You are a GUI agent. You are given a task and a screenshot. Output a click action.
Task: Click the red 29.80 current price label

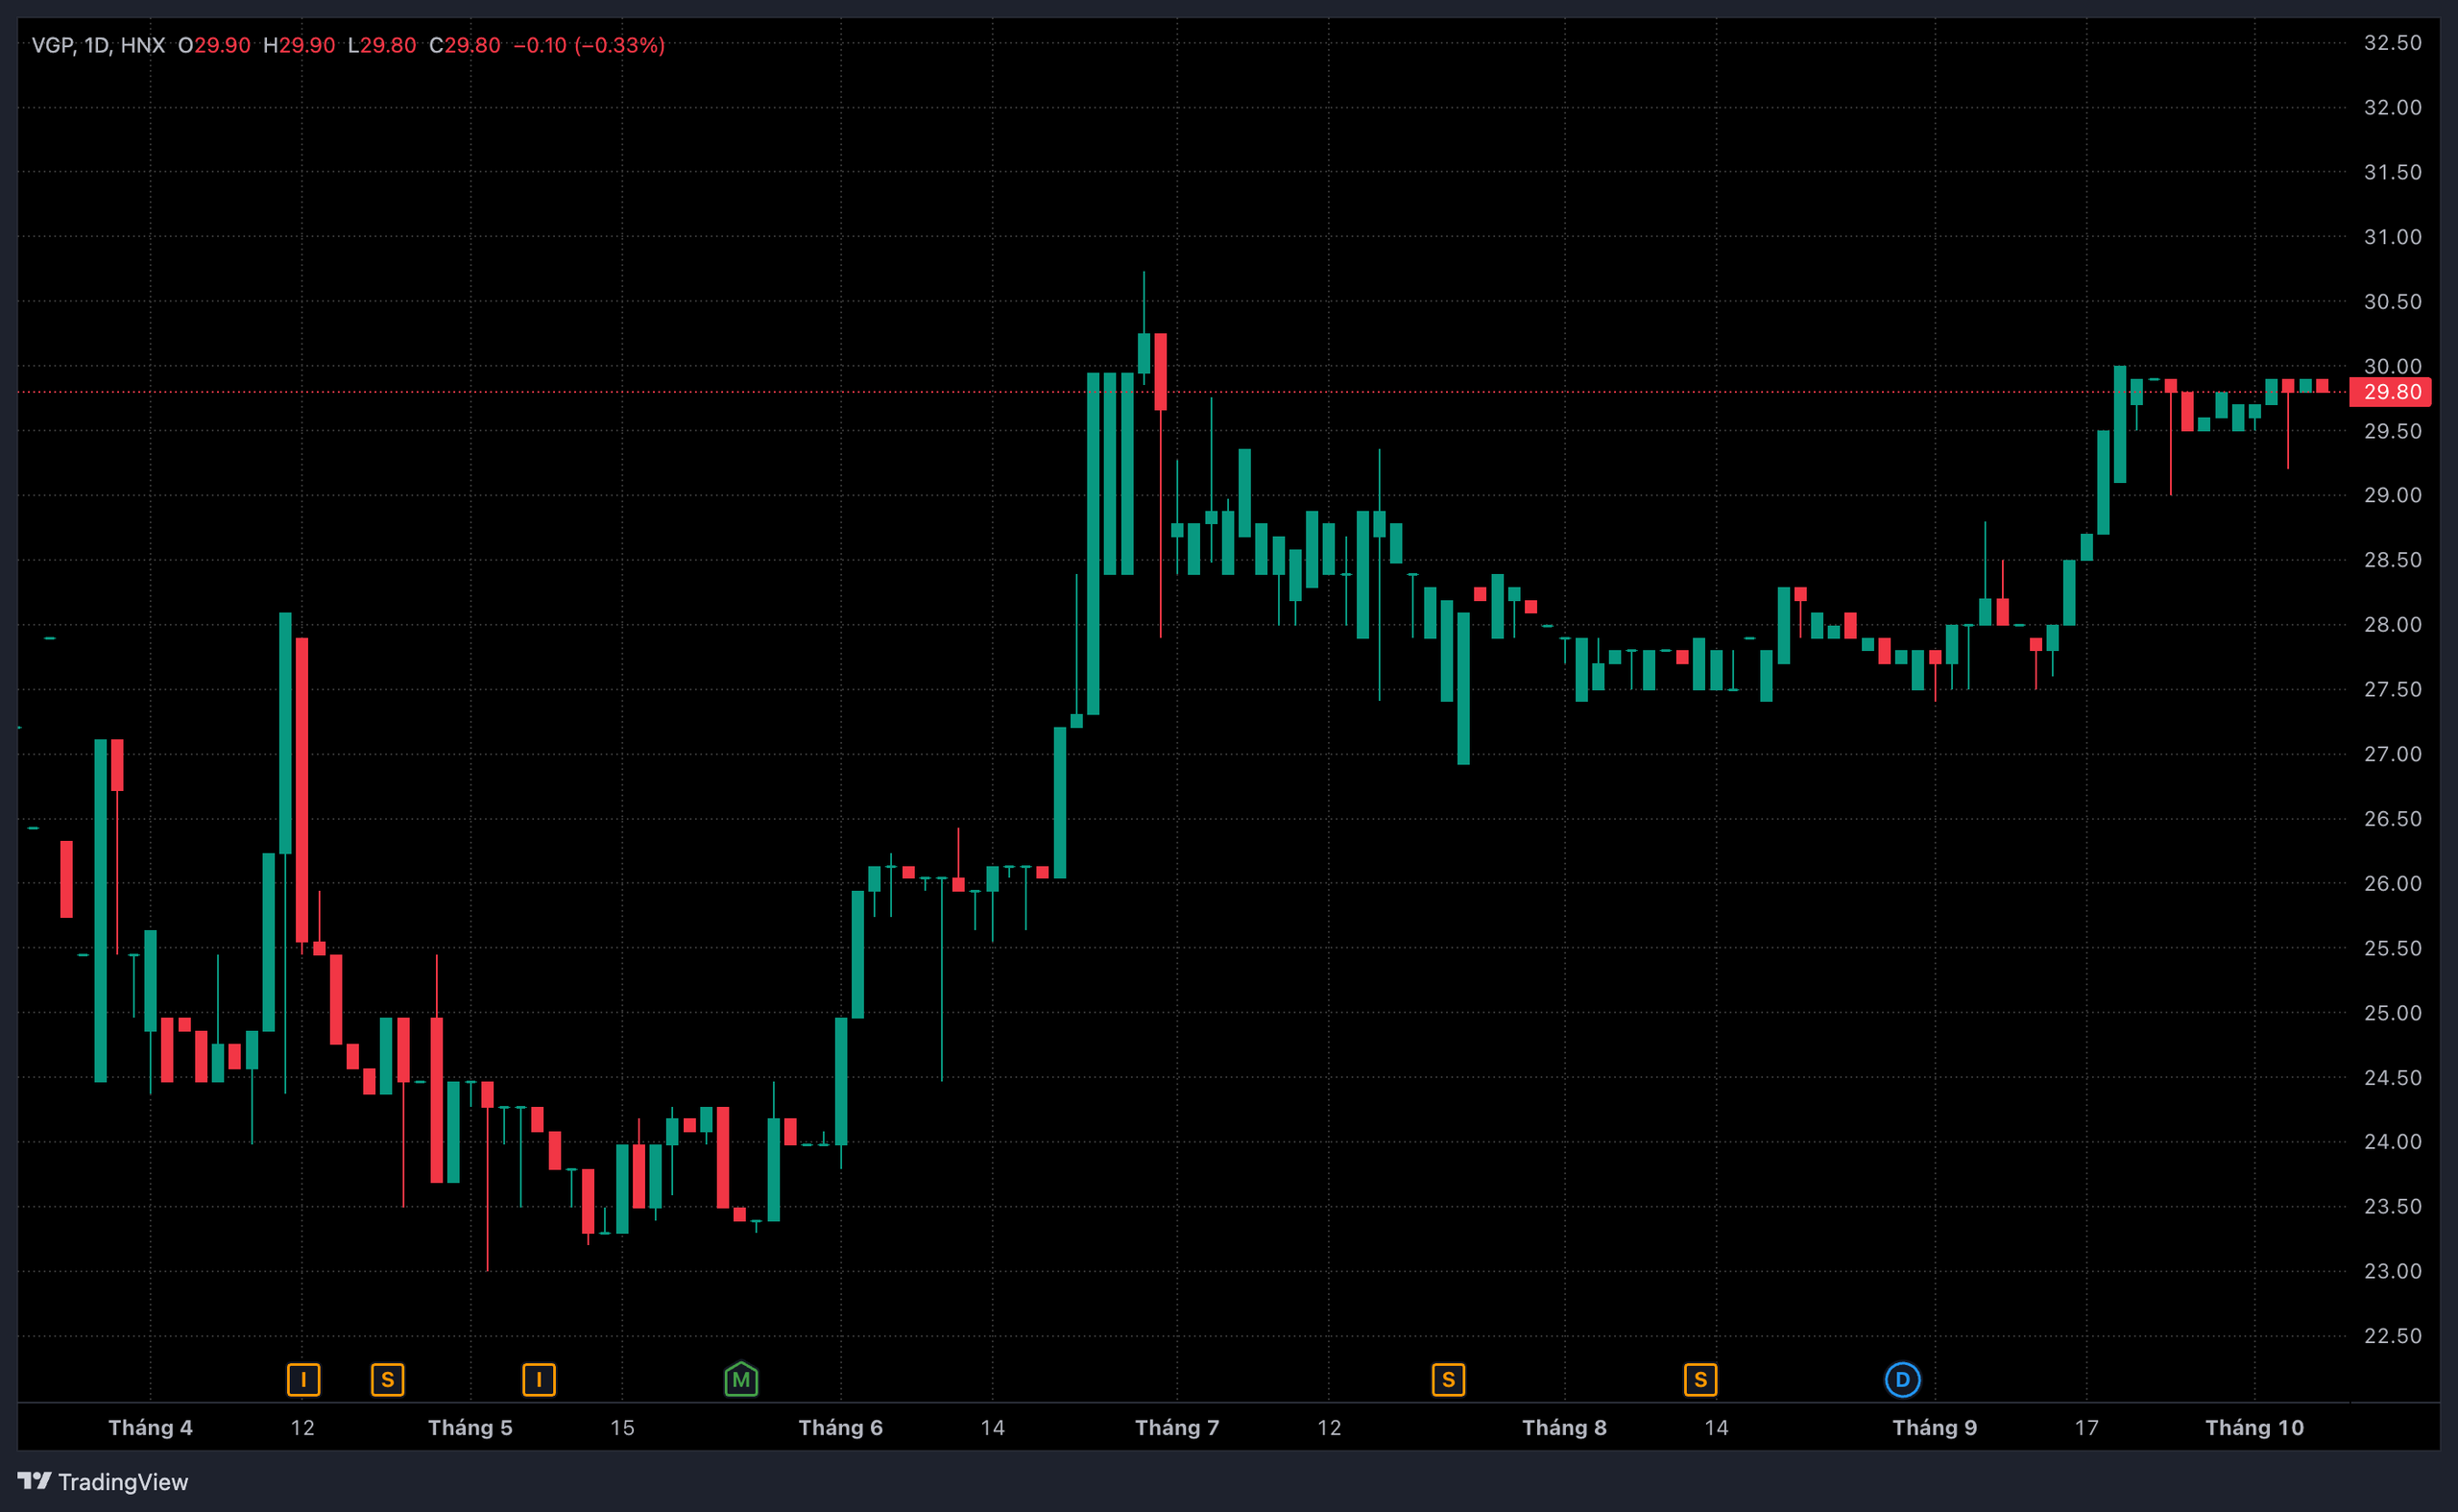(x=2390, y=392)
